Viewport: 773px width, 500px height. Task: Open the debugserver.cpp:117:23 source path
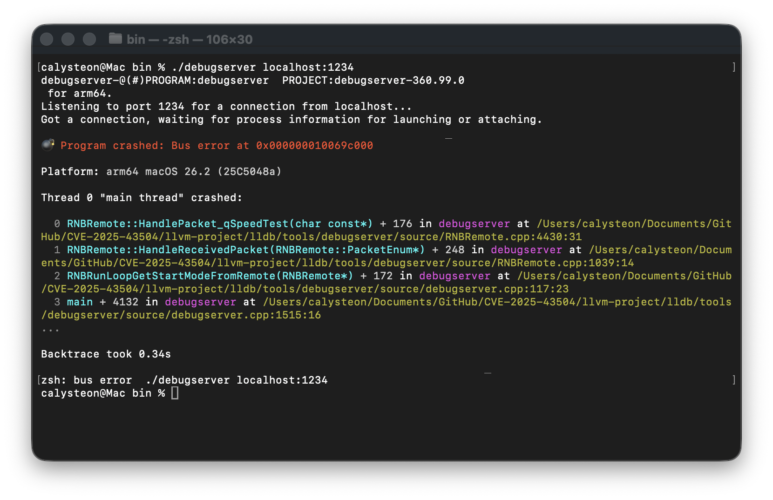coord(305,289)
